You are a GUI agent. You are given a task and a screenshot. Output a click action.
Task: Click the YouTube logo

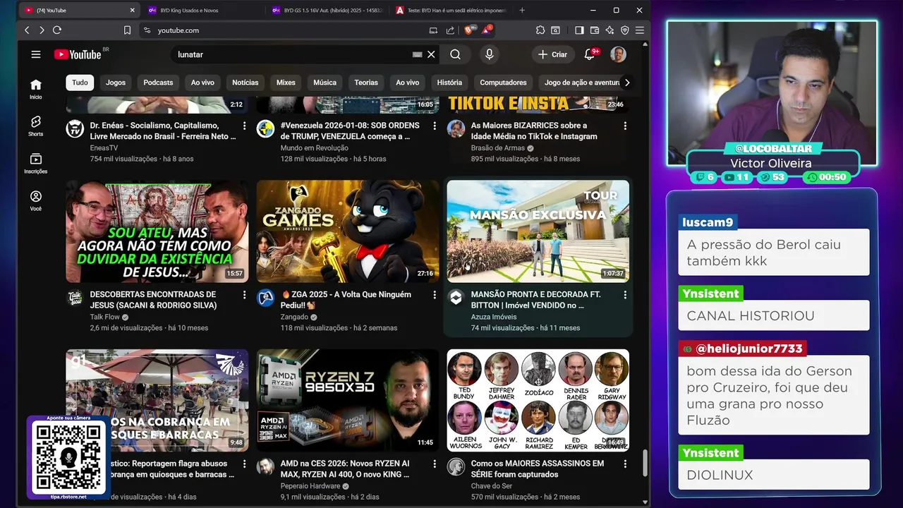click(x=78, y=54)
